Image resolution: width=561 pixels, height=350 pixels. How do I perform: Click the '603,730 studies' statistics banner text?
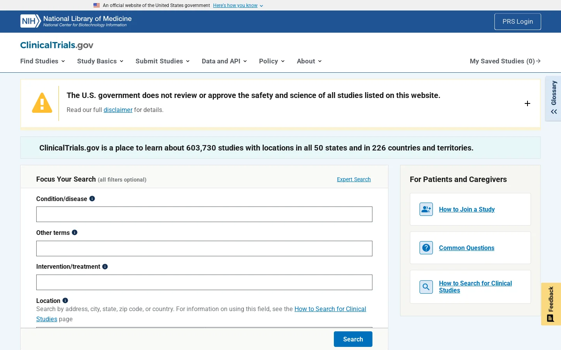click(256, 148)
